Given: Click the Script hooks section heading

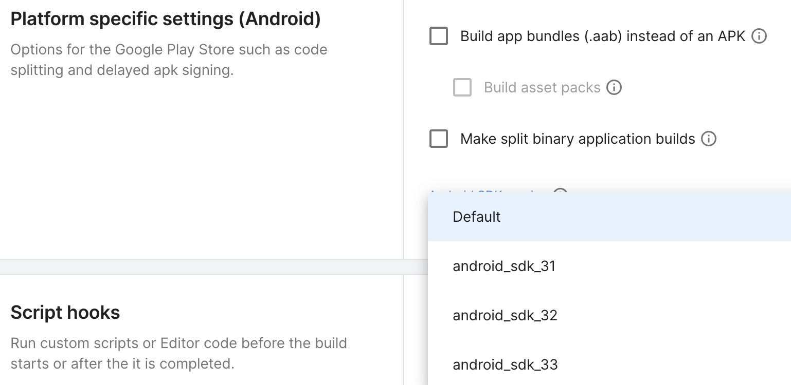Looking at the screenshot, I should coord(65,312).
